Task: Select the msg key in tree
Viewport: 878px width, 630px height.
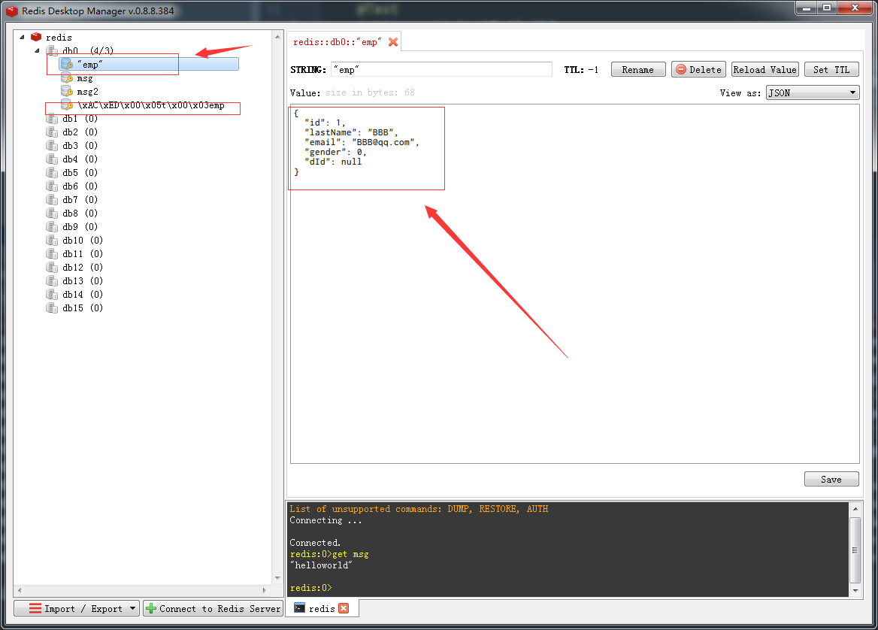Action: pyautogui.click(x=84, y=78)
